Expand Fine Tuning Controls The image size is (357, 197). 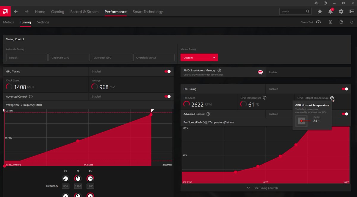click(x=263, y=188)
